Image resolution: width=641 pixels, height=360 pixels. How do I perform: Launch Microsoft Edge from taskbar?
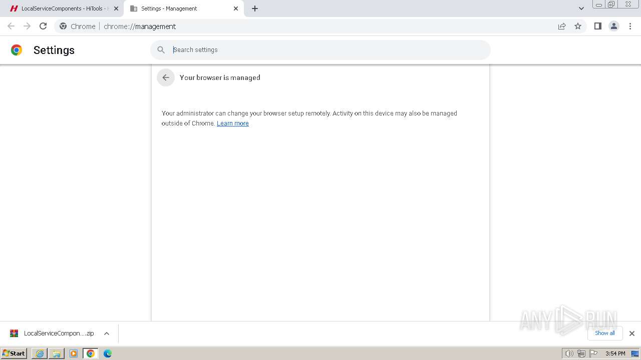[x=108, y=353]
